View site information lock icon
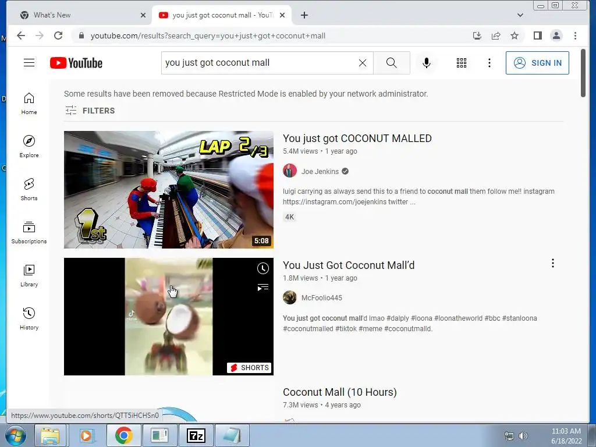 coord(81,36)
